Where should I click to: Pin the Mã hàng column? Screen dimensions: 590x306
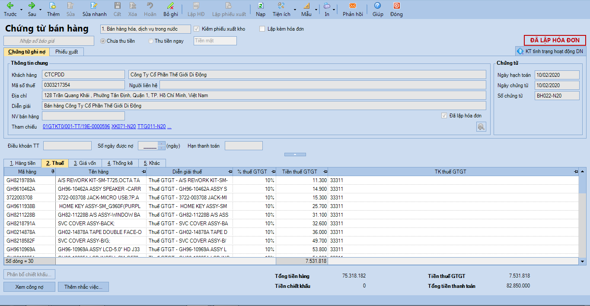click(53, 172)
